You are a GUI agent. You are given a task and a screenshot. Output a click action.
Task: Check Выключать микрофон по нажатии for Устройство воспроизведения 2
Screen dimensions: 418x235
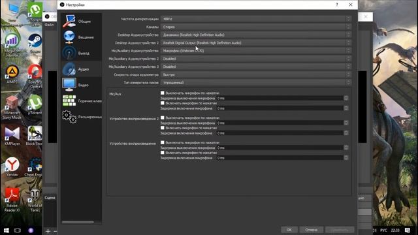[163, 117]
